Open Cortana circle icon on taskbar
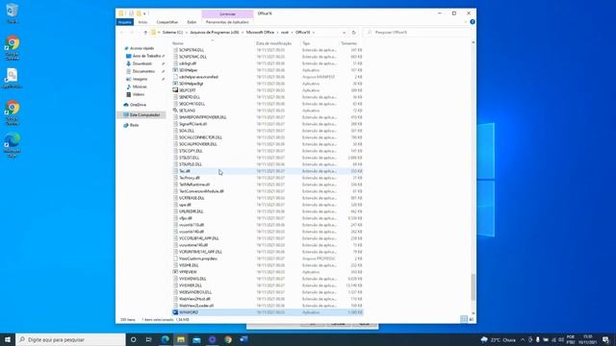Viewport: 616px width, 346px height. [x=133, y=339]
